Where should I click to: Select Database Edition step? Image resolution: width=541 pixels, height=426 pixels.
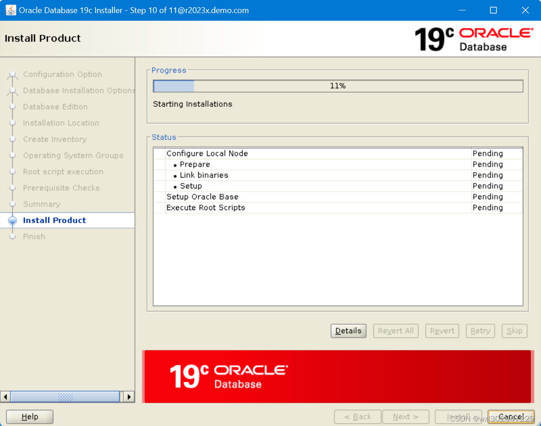[55, 107]
